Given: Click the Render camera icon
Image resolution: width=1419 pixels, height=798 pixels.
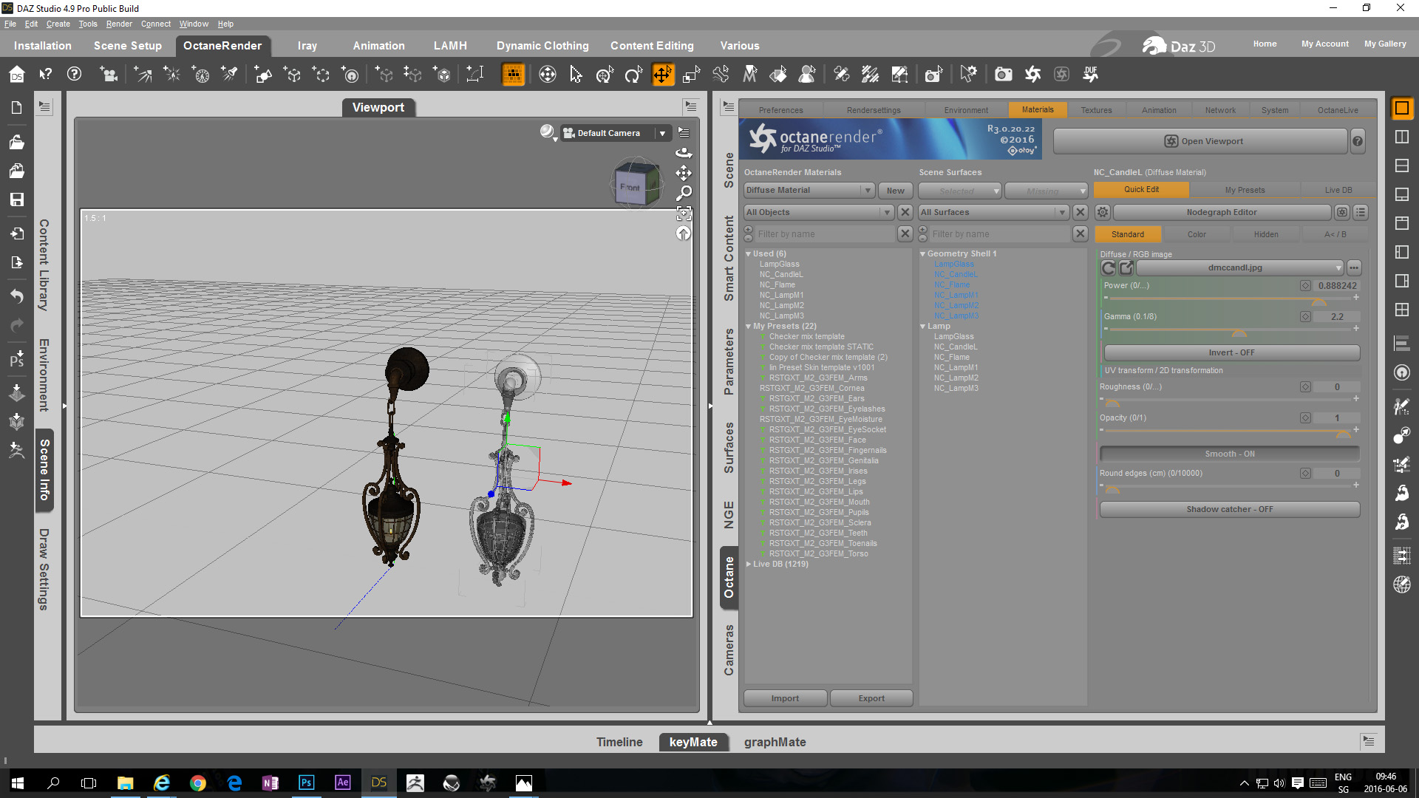Looking at the screenshot, I should click(1003, 74).
